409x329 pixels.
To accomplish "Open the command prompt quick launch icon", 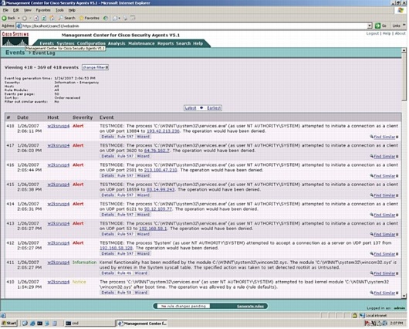I will pos(39,324).
